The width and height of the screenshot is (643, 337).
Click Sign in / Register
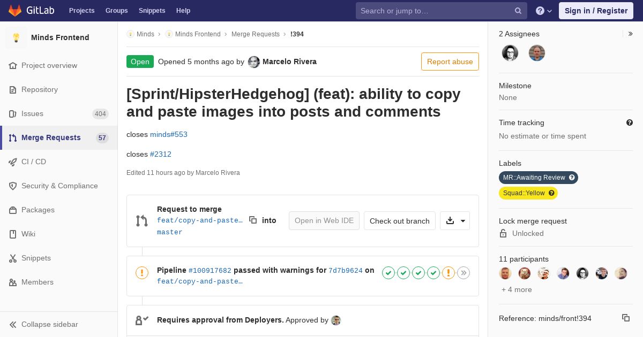[x=596, y=11]
